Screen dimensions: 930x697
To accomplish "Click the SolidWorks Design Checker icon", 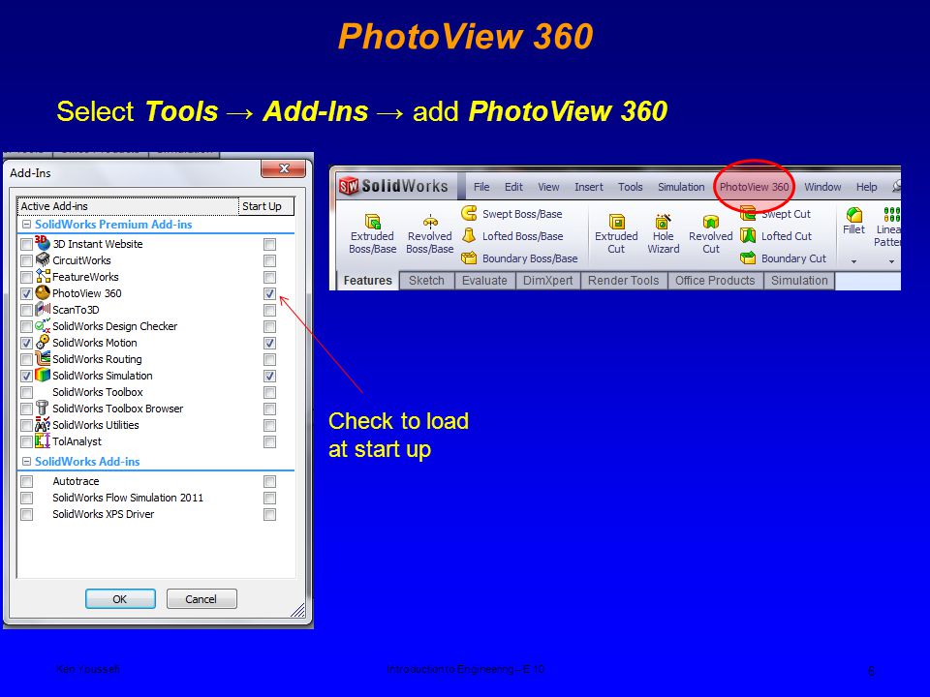I will point(43,325).
